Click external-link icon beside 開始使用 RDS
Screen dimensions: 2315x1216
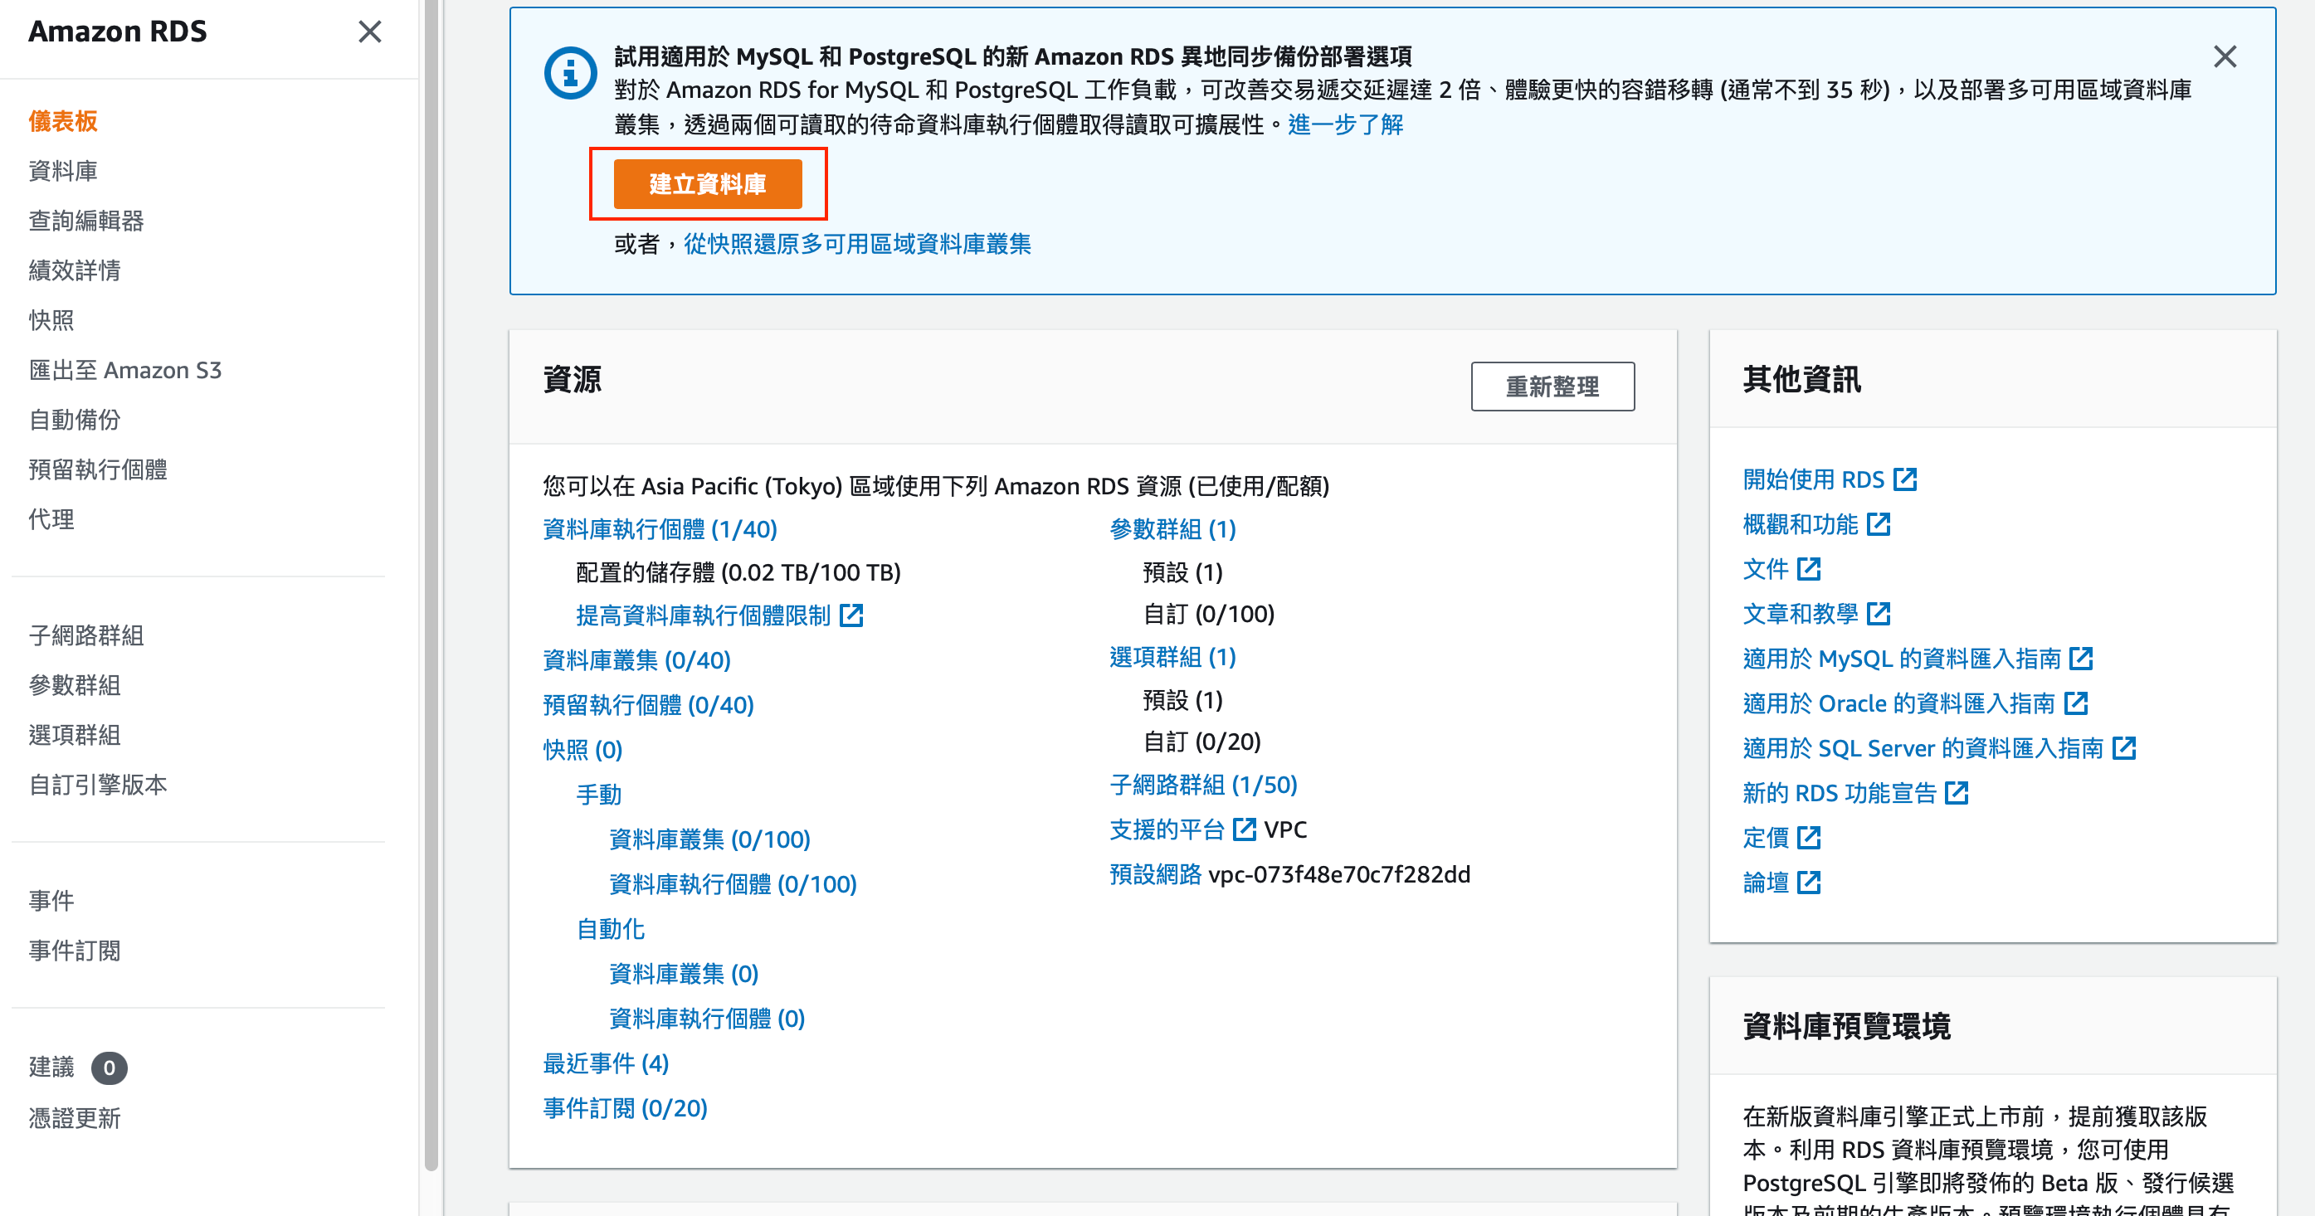1904,479
